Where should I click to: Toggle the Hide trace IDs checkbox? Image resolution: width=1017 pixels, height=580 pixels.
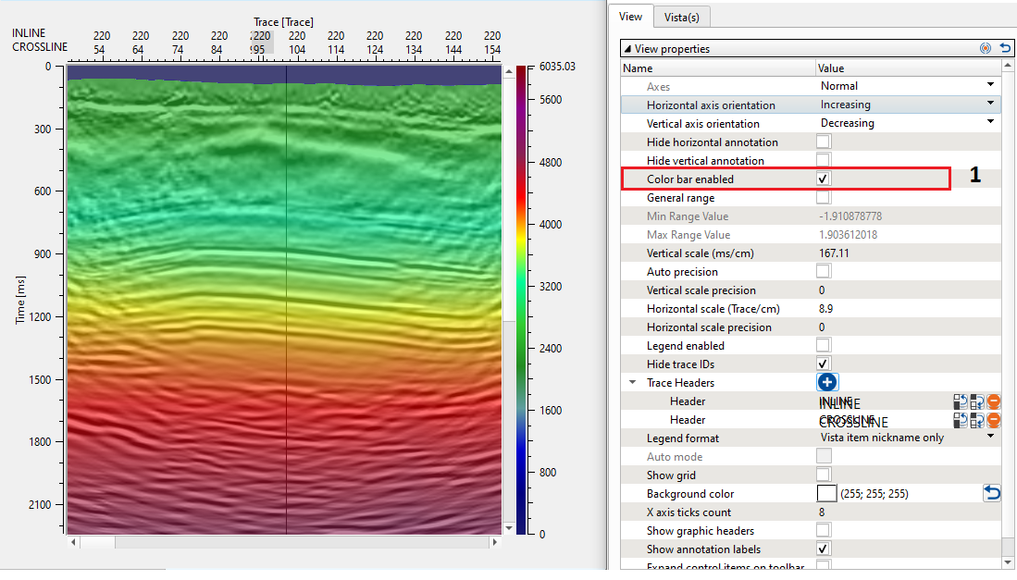(x=824, y=364)
